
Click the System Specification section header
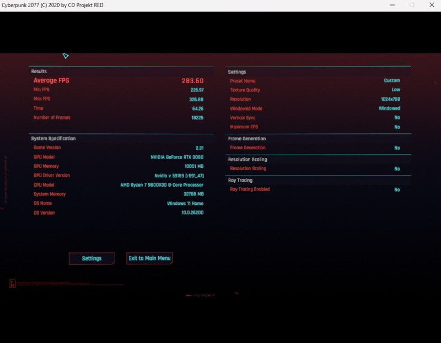click(53, 139)
